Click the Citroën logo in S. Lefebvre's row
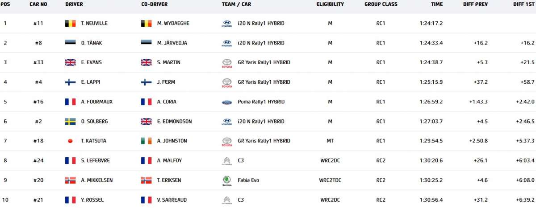 coord(227,161)
